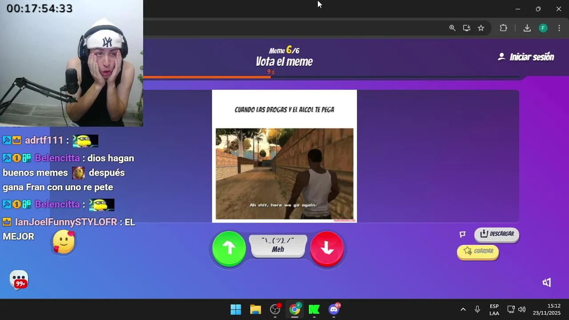The image size is (569, 320).
Task: Mute game sound with speaker icon
Action: tap(547, 283)
